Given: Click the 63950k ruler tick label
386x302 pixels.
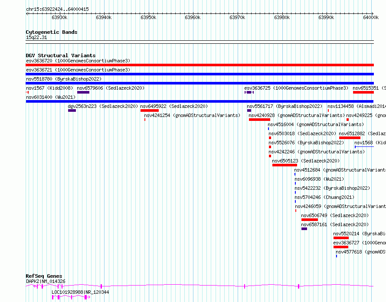Looking at the screenshot, I should click(148, 17).
